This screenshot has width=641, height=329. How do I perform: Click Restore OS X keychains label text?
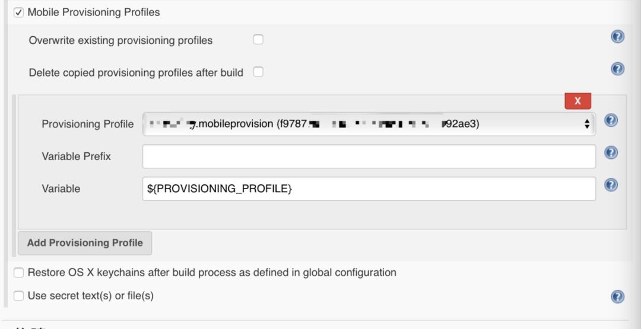(212, 273)
